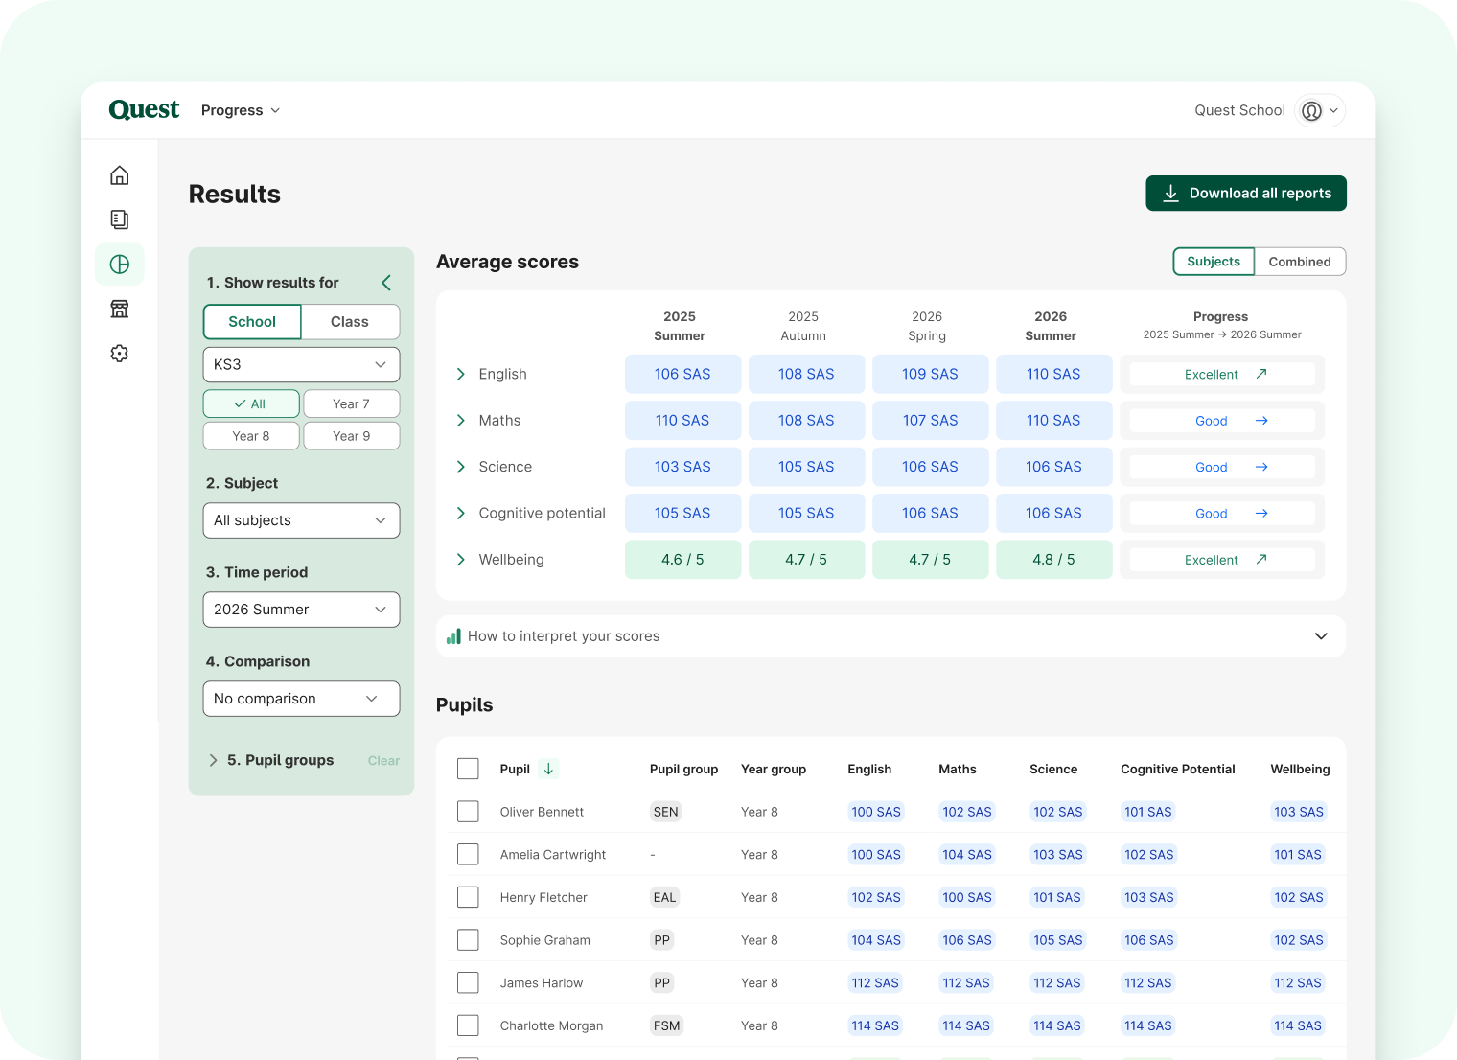Click the user profile avatar icon
The image size is (1457, 1060).
tap(1311, 111)
